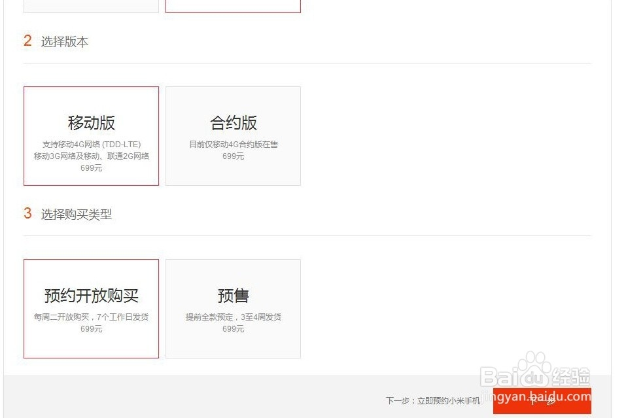Click the red 下一步 next step button
This screenshot has width=626, height=418.
click(542, 401)
